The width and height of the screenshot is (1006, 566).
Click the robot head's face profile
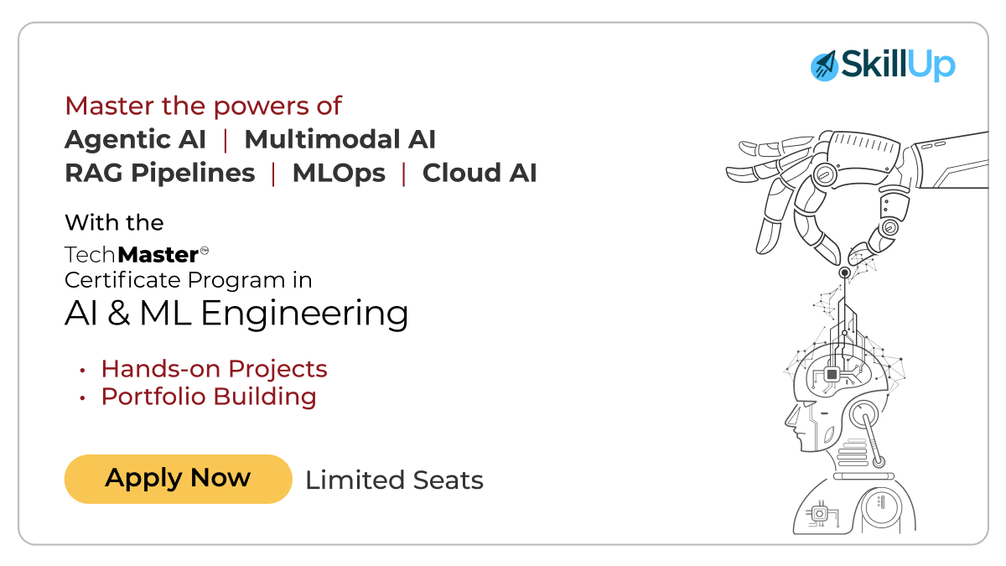(800, 426)
